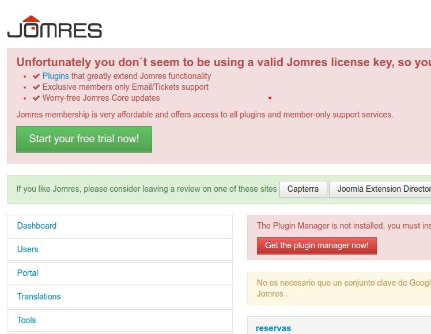Click Get the plugin manager now button
The height and width of the screenshot is (334, 431).
click(x=317, y=246)
